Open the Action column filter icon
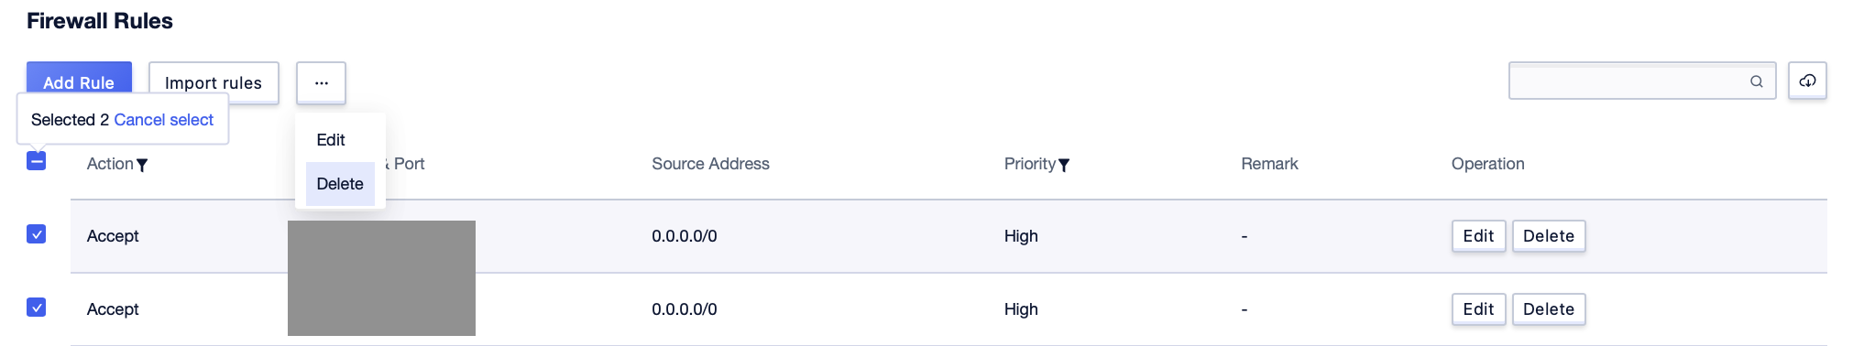This screenshot has width=1853, height=346. point(142,165)
